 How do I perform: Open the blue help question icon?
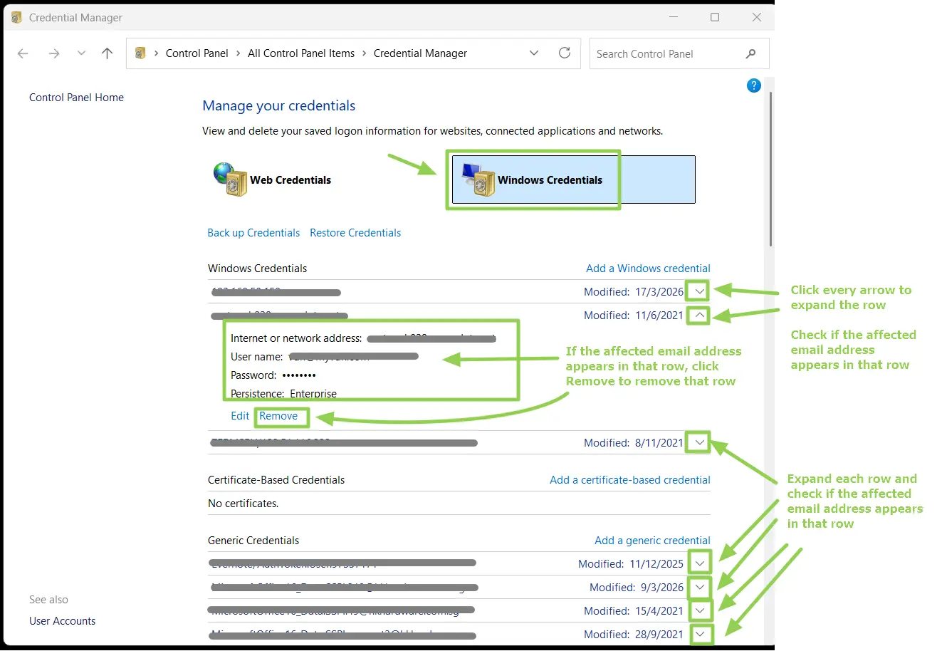click(754, 85)
